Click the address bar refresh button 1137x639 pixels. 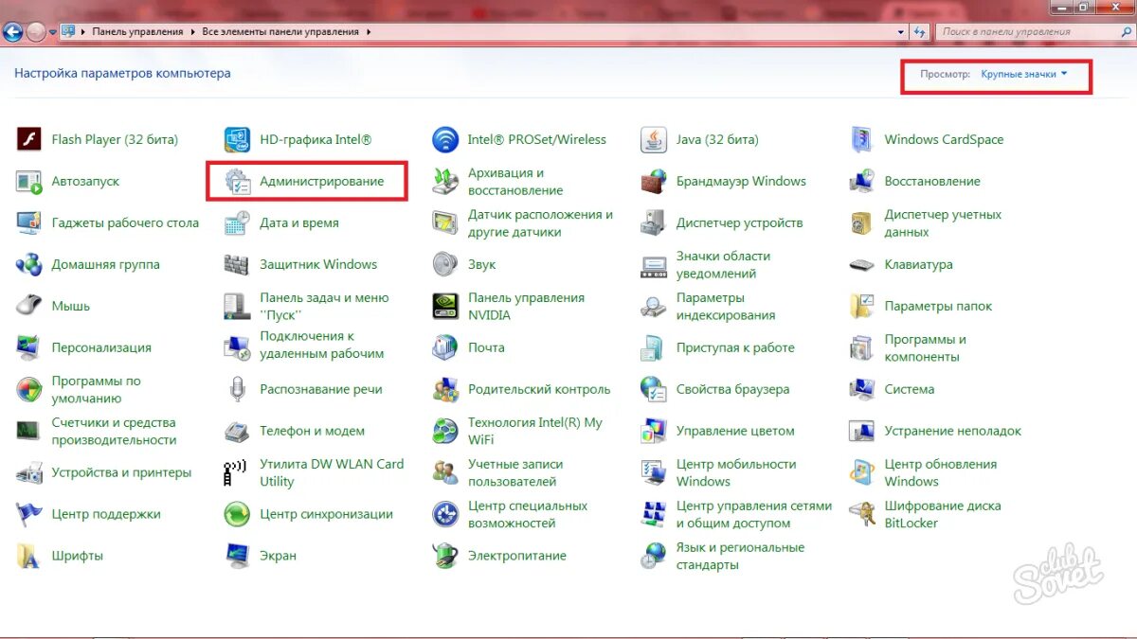[x=921, y=31]
